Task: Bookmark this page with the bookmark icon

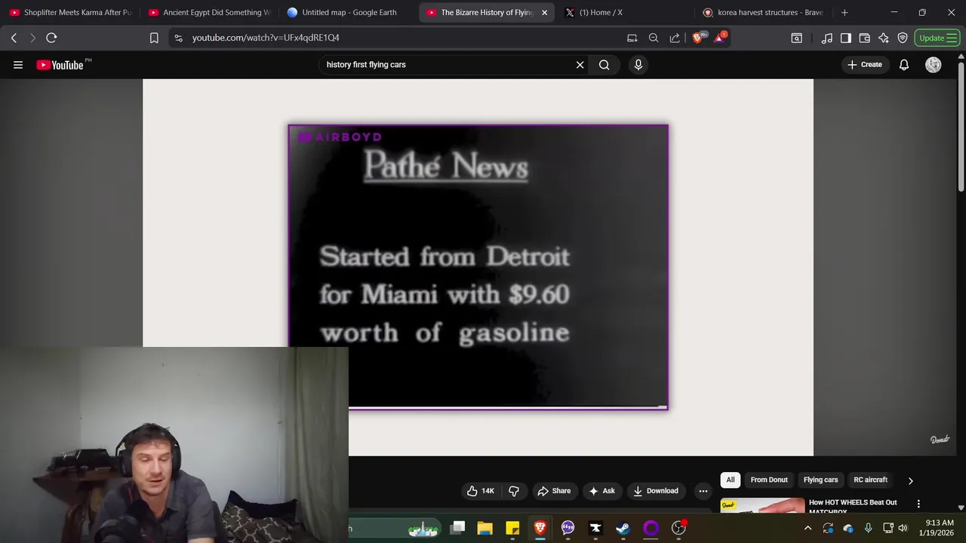Action: [x=154, y=38]
